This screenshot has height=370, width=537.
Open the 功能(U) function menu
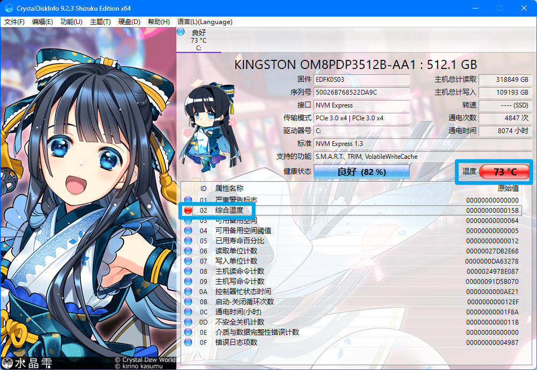71,22
